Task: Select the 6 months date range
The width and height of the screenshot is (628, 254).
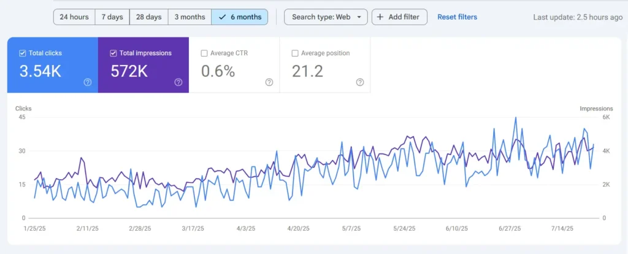Action: point(240,17)
